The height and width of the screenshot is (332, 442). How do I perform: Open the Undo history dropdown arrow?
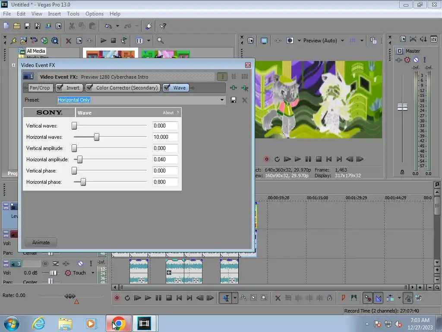coord(117,26)
